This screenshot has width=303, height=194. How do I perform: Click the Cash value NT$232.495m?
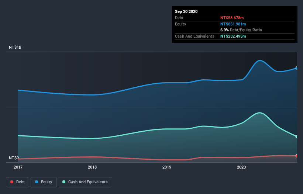point(233,36)
